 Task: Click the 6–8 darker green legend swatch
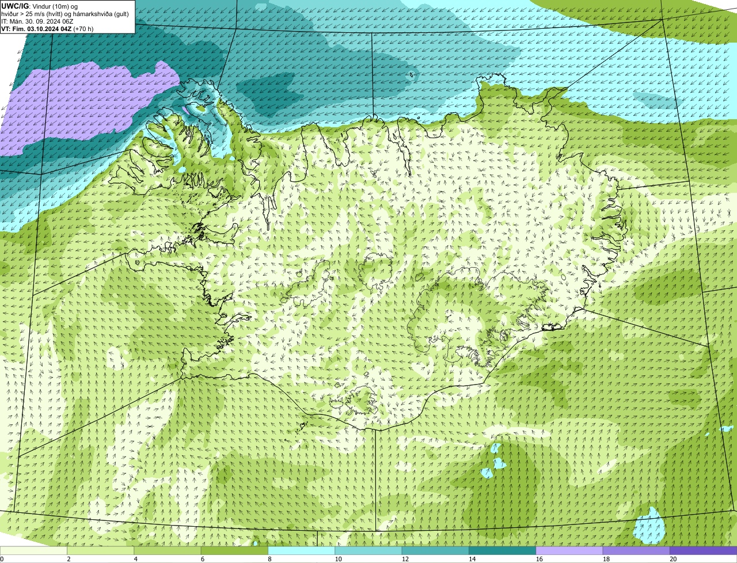tap(234, 550)
